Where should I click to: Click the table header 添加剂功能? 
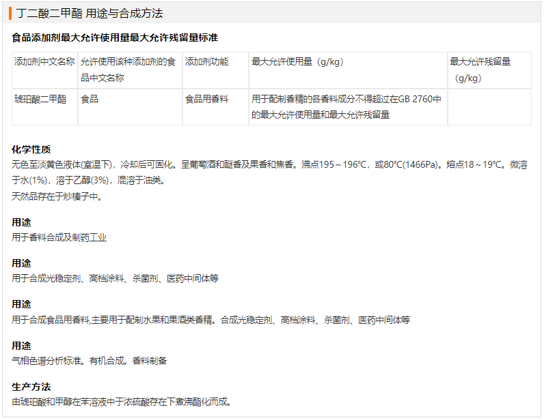[207, 61]
